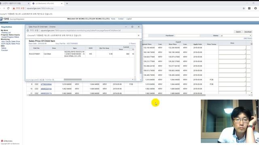259x145 pixels.
Task: Select the 136,974.37800 new price cell
Action: pyautogui.click(x=172, y=57)
